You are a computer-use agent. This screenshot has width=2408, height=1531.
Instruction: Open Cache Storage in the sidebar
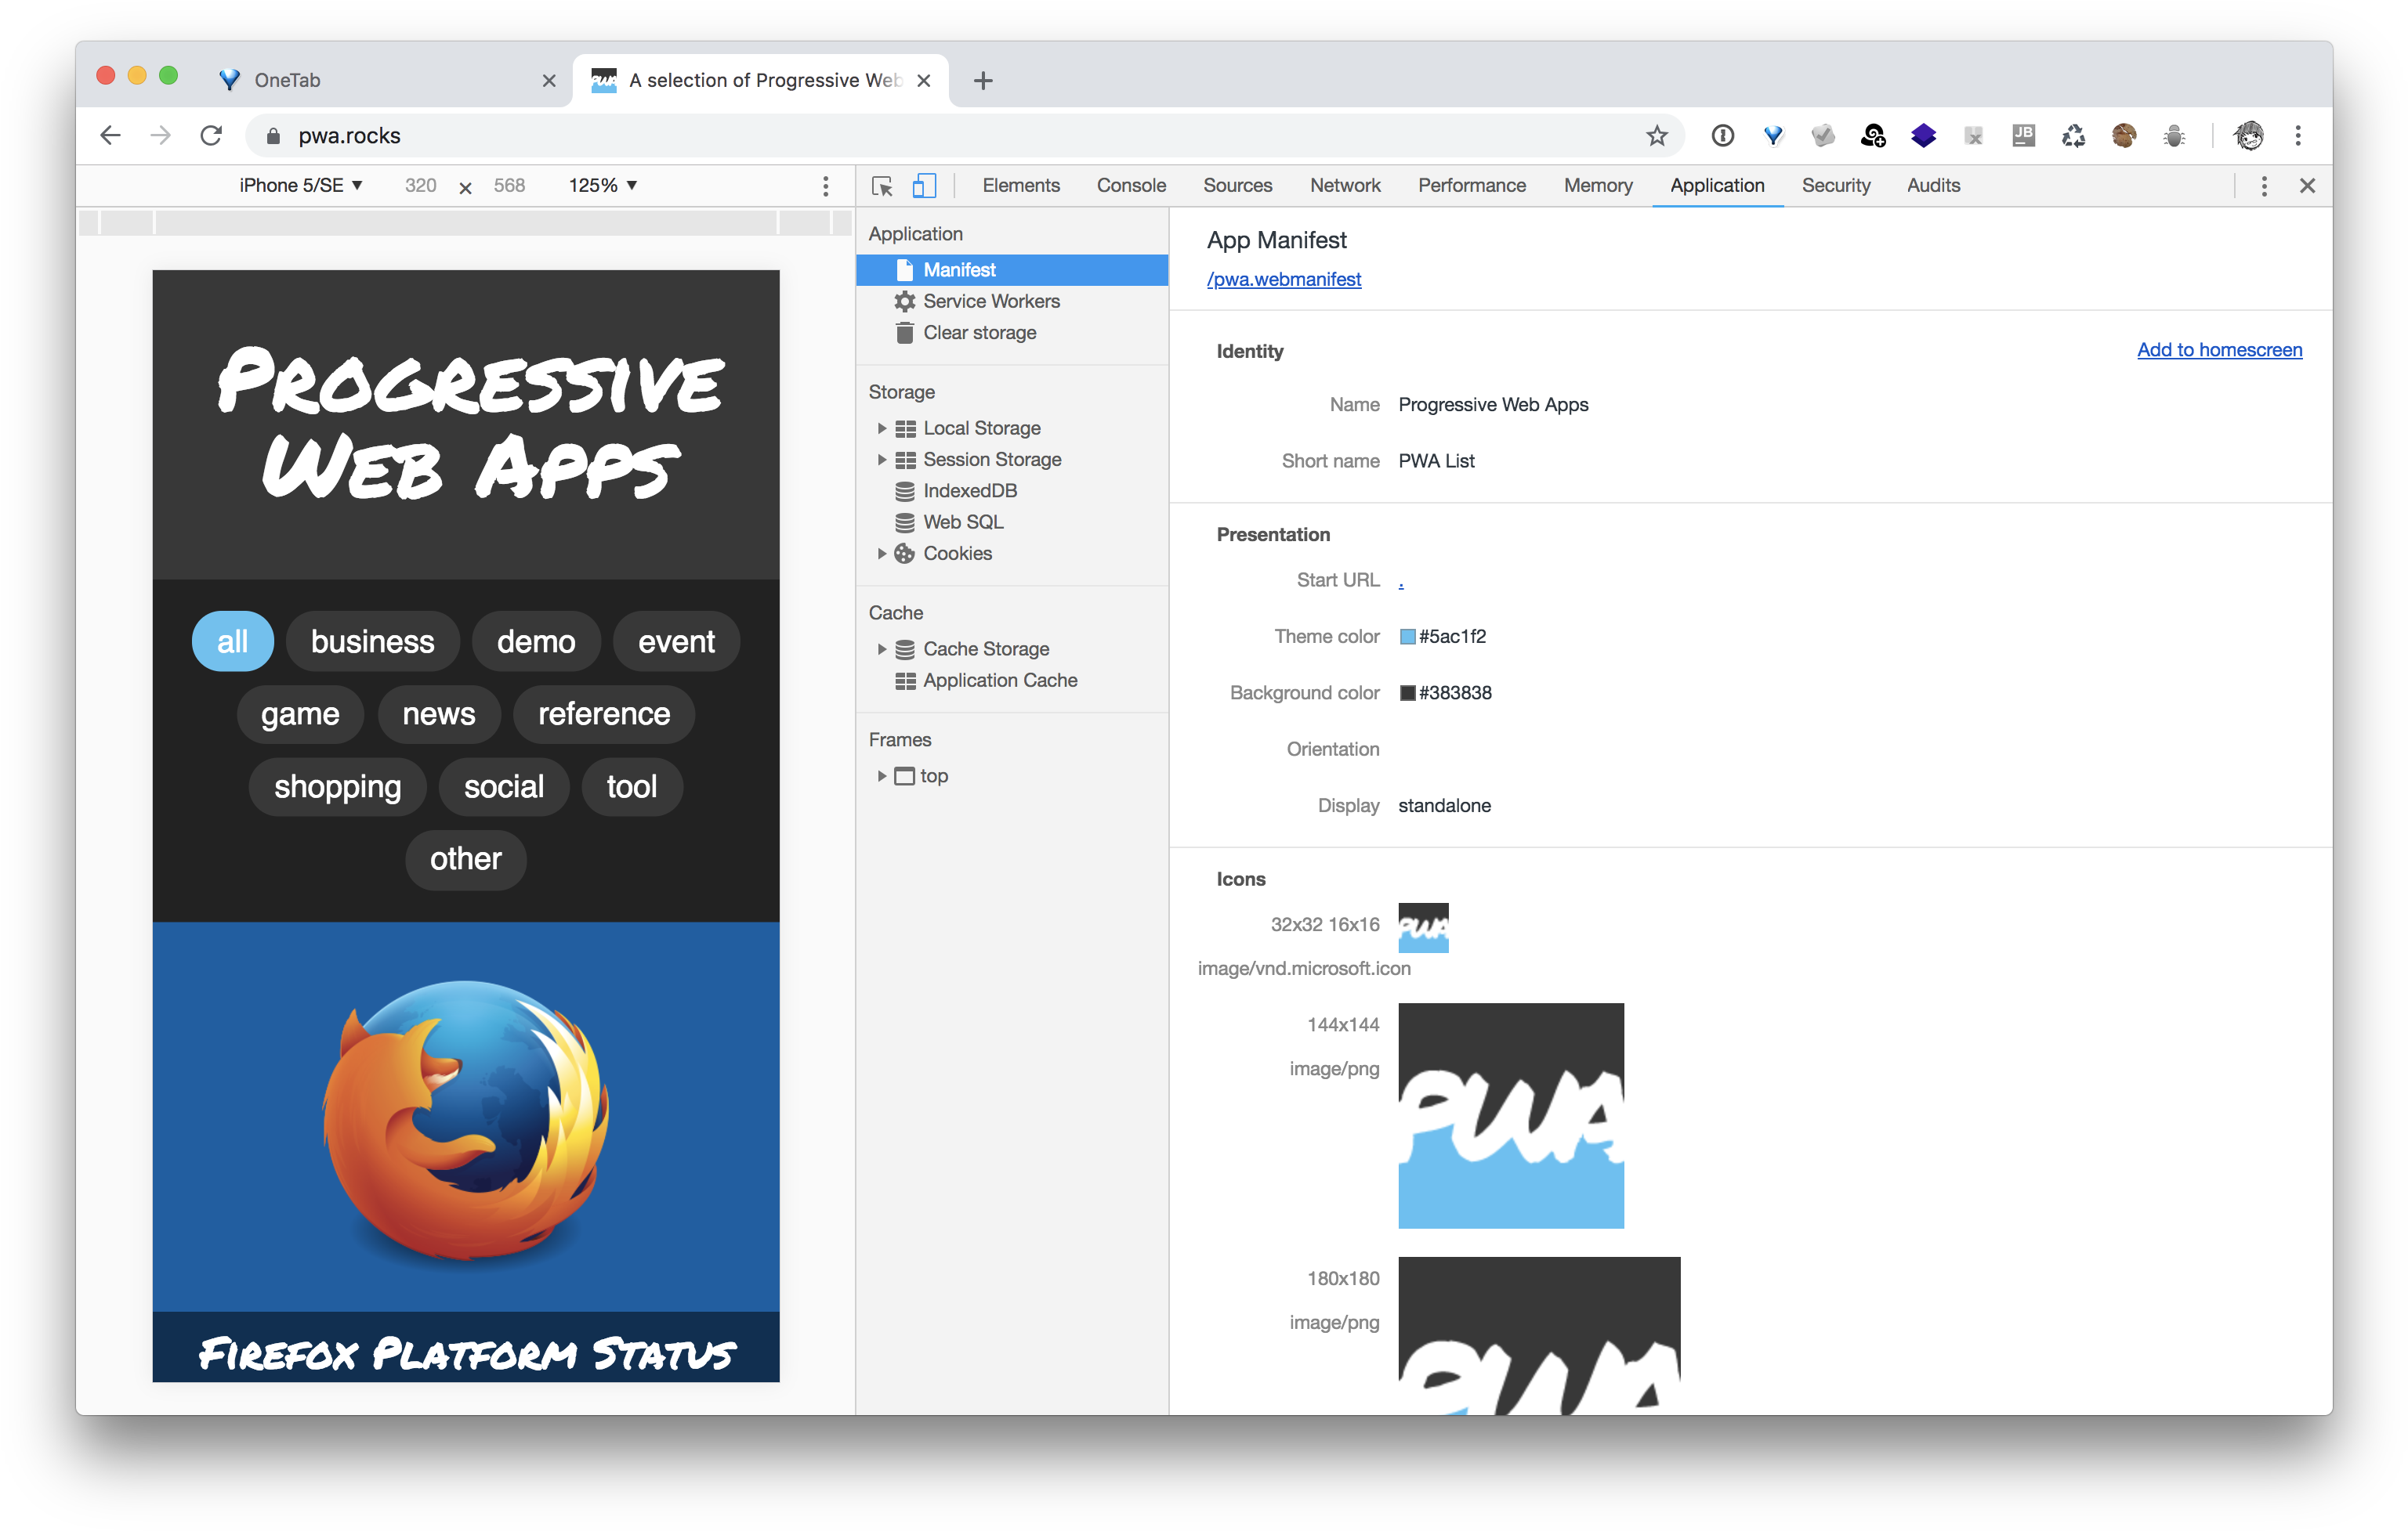coord(986,648)
